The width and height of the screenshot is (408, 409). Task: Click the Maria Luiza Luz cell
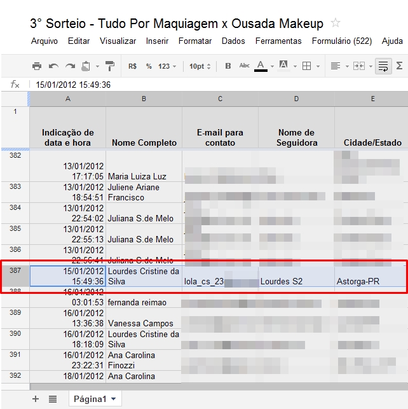tap(144, 166)
